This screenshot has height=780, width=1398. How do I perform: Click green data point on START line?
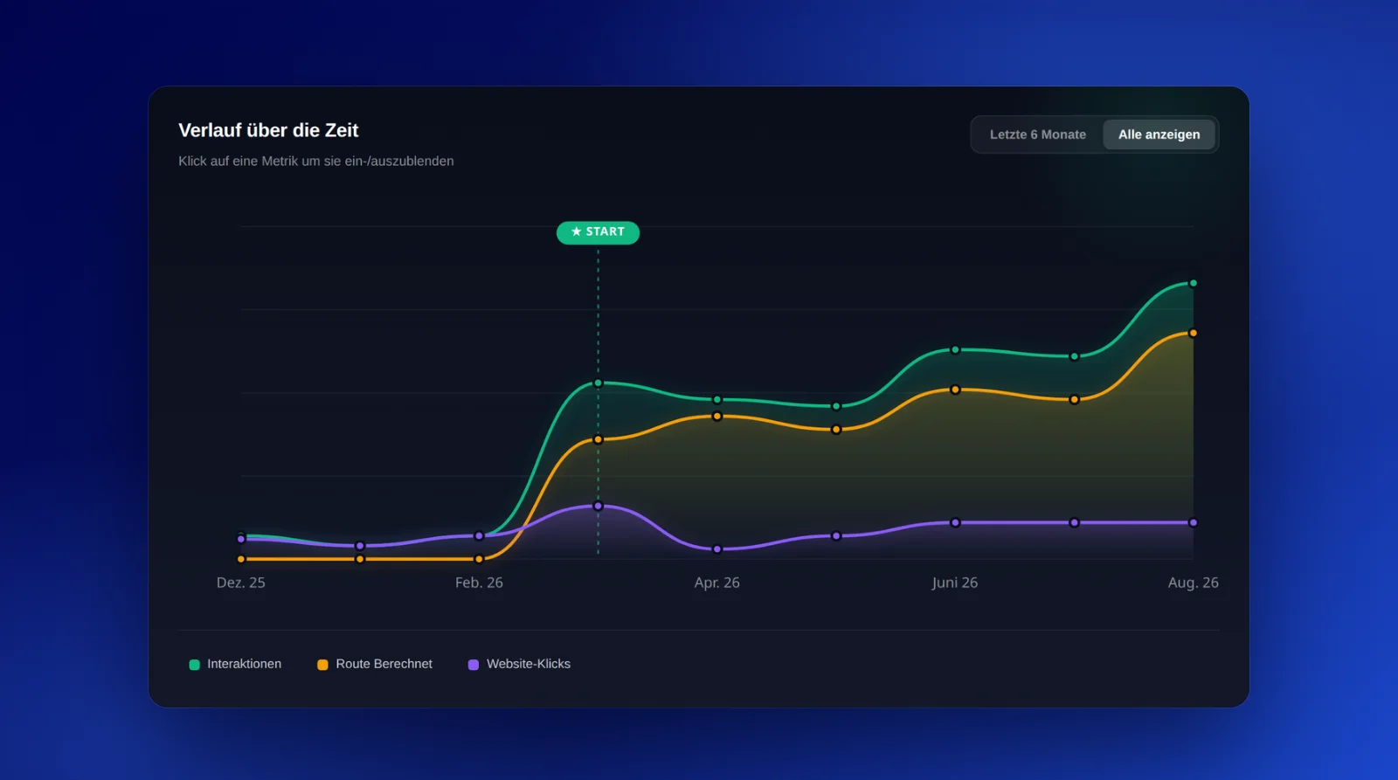[x=598, y=383]
